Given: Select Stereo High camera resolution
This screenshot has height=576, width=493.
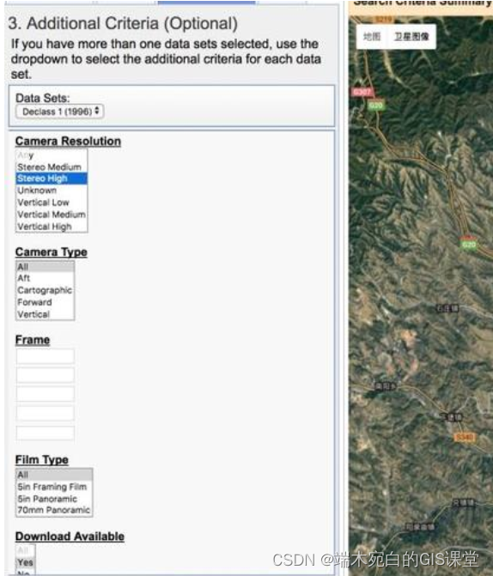Looking at the screenshot, I should tap(52, 179).
